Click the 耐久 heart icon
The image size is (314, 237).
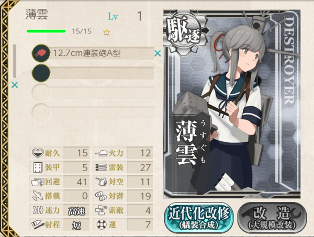[38, 153]
